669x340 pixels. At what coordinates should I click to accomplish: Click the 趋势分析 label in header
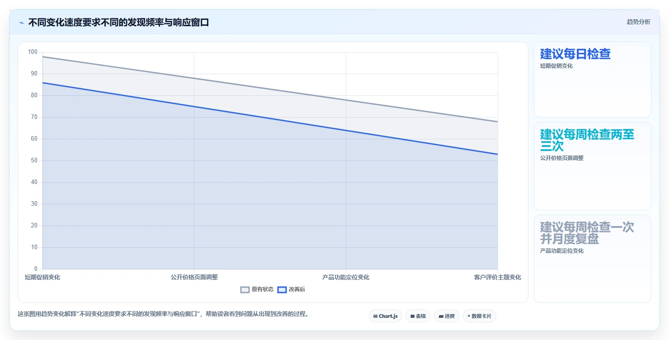tap(638, 22)
